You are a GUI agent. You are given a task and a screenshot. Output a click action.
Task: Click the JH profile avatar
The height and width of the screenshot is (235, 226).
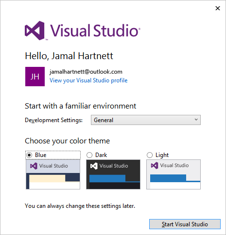pyautogui.click(x=35, y=77)
